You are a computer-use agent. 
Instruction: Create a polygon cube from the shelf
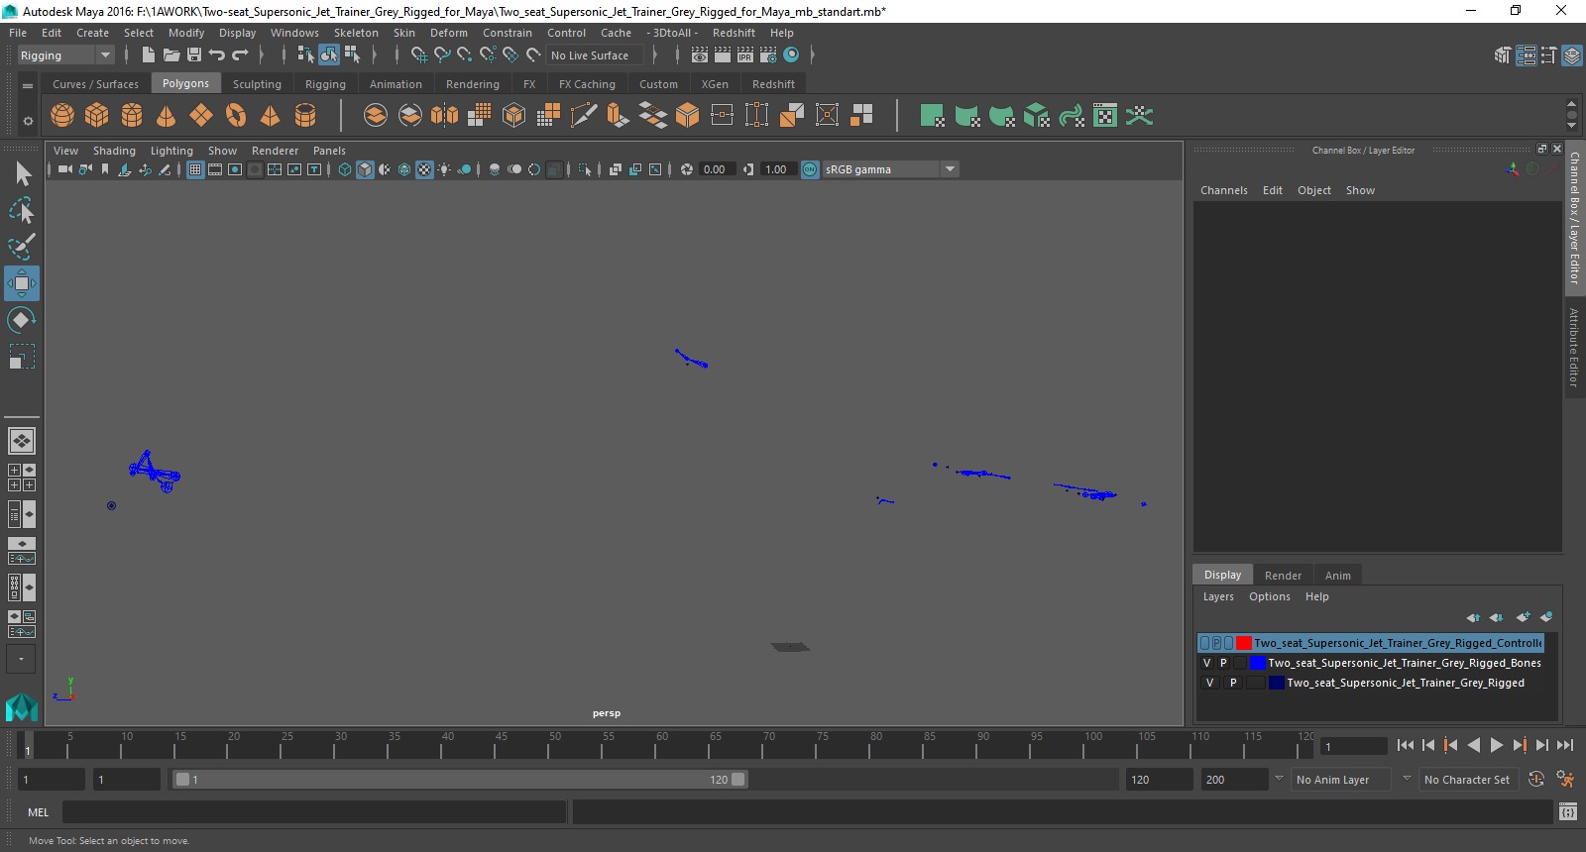click(x=97, y=116)
